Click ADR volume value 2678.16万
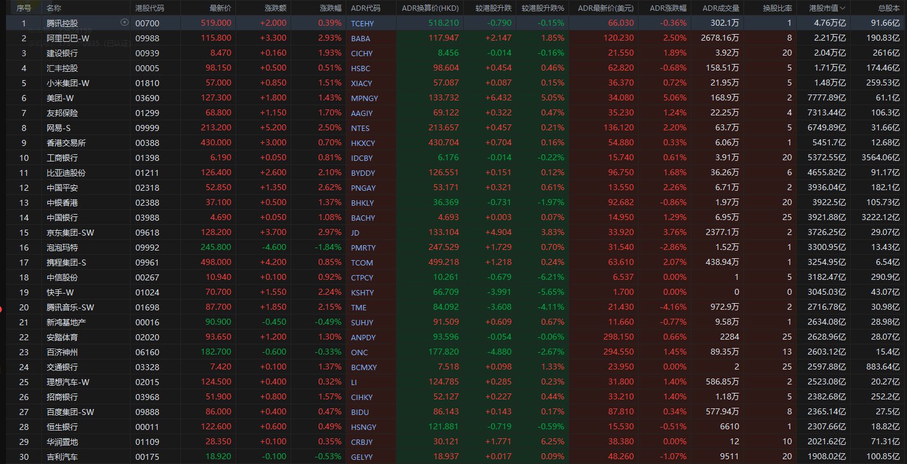907x464 pixels. (x=719, y=38)
